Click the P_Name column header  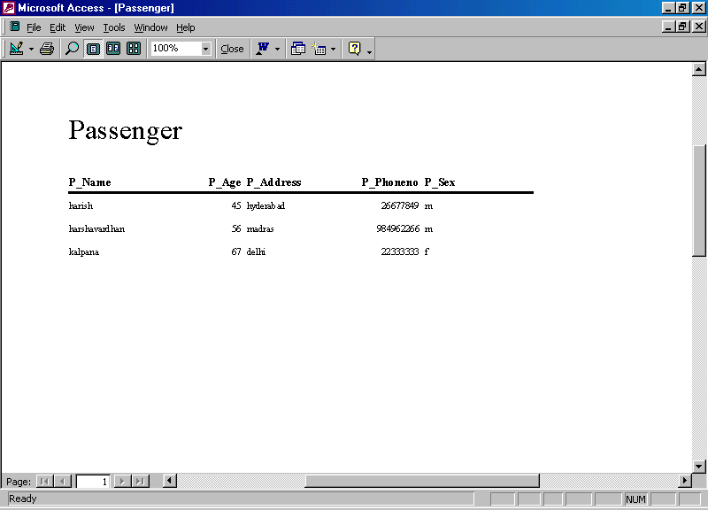click(x=90, y=182)
